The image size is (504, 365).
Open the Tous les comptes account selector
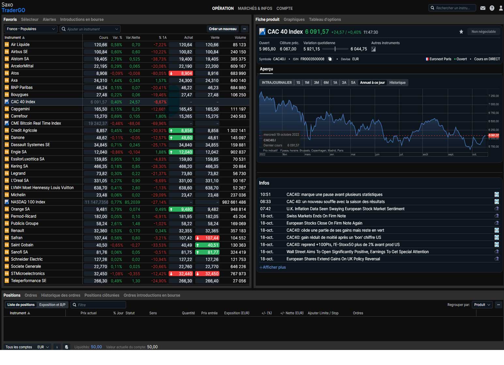[x=19, y=347]
